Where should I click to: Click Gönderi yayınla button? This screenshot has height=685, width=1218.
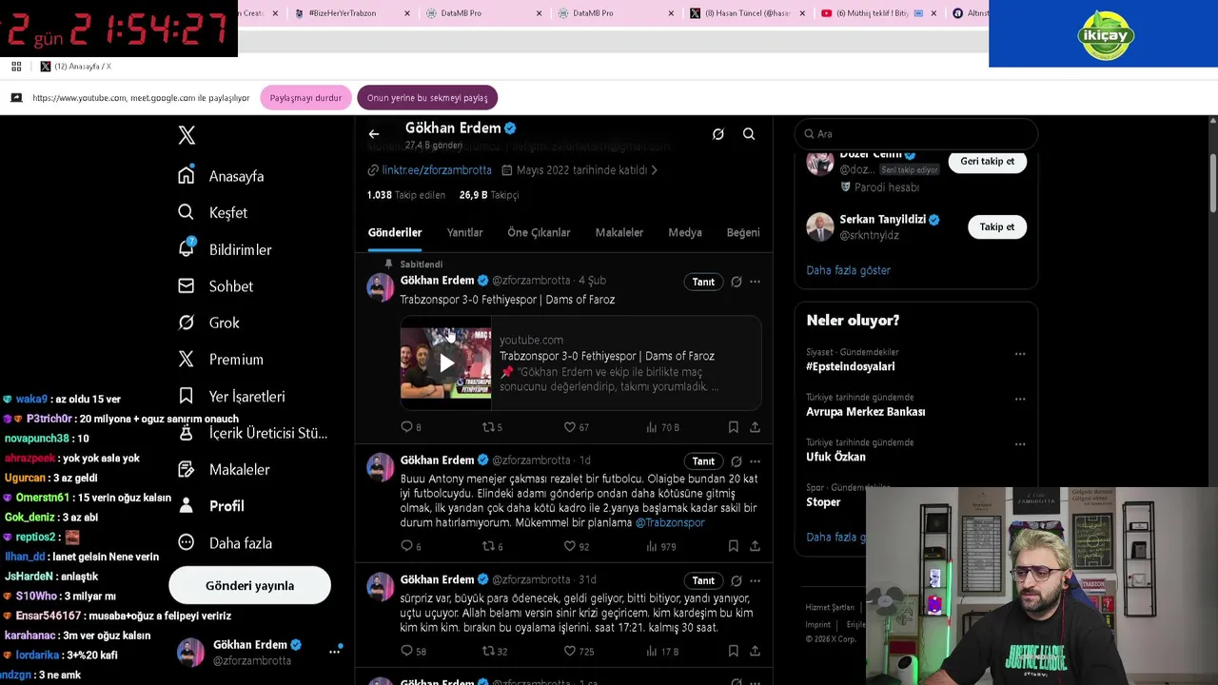click(x=249, y=585)
